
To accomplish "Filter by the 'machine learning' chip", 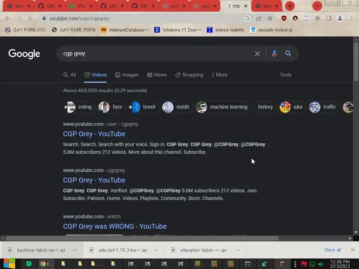I will [x=223, y=107].
